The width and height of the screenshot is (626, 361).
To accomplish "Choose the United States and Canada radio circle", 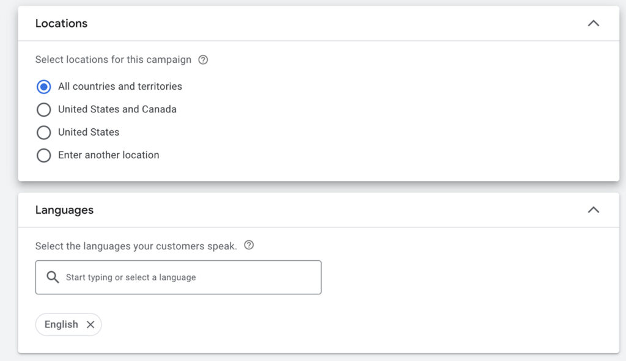I will pos(43,110).
